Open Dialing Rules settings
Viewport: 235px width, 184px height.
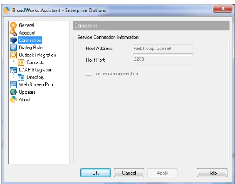pyautogui.click(x=32, y=48)
